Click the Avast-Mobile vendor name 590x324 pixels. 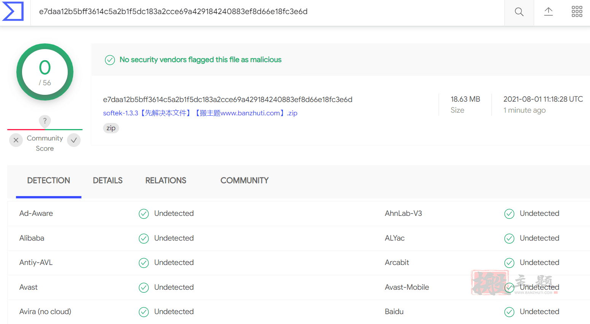pos(407,287)
